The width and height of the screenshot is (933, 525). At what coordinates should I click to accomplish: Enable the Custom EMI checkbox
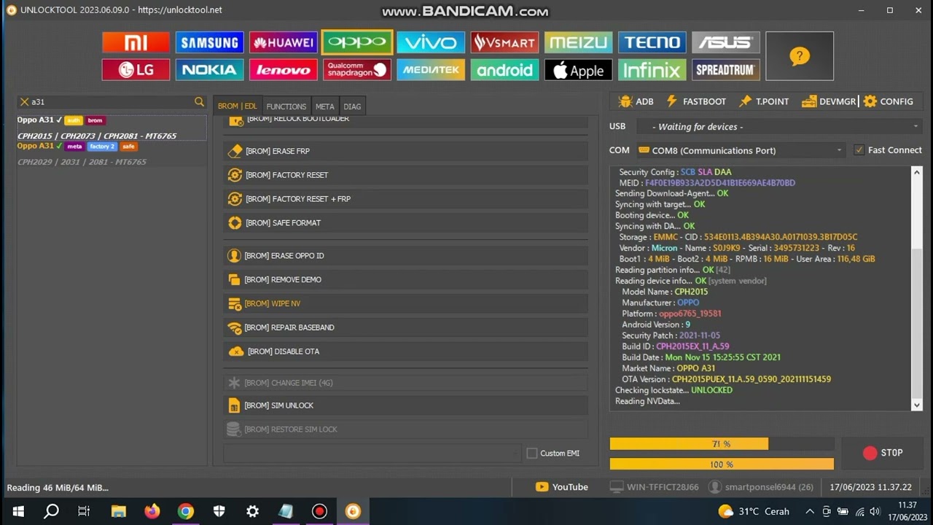532,454
